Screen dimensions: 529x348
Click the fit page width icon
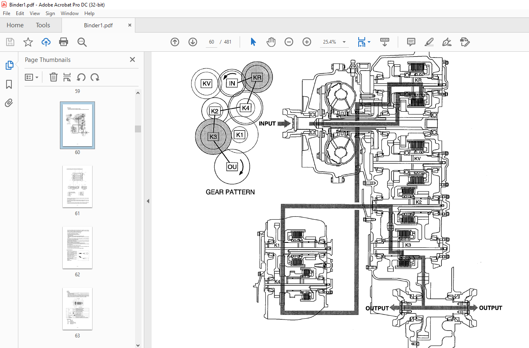click(361, 42)
